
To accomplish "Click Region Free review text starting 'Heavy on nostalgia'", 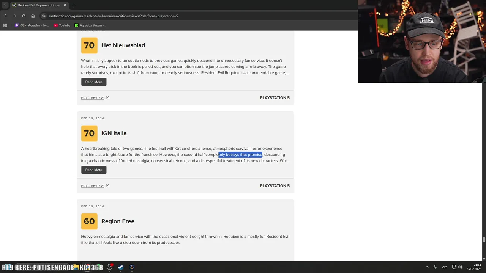I will pyautogui.click(x=185, y=240).
